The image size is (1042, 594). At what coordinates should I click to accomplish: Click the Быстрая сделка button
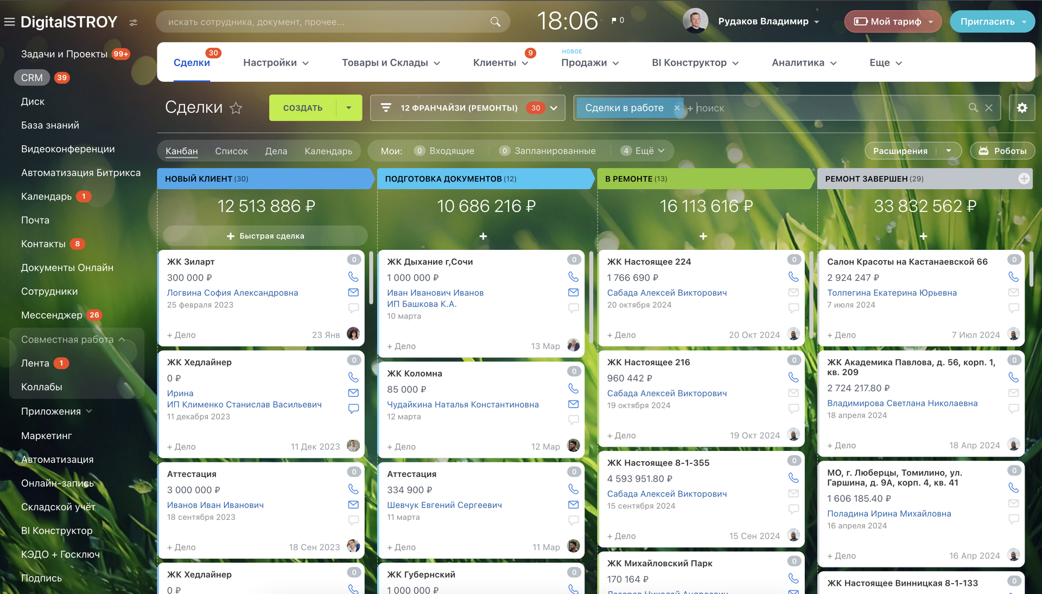[265, 236]
